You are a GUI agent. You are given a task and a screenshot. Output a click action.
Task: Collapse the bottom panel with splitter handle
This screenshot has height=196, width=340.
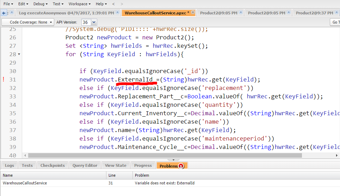(173, 159)
